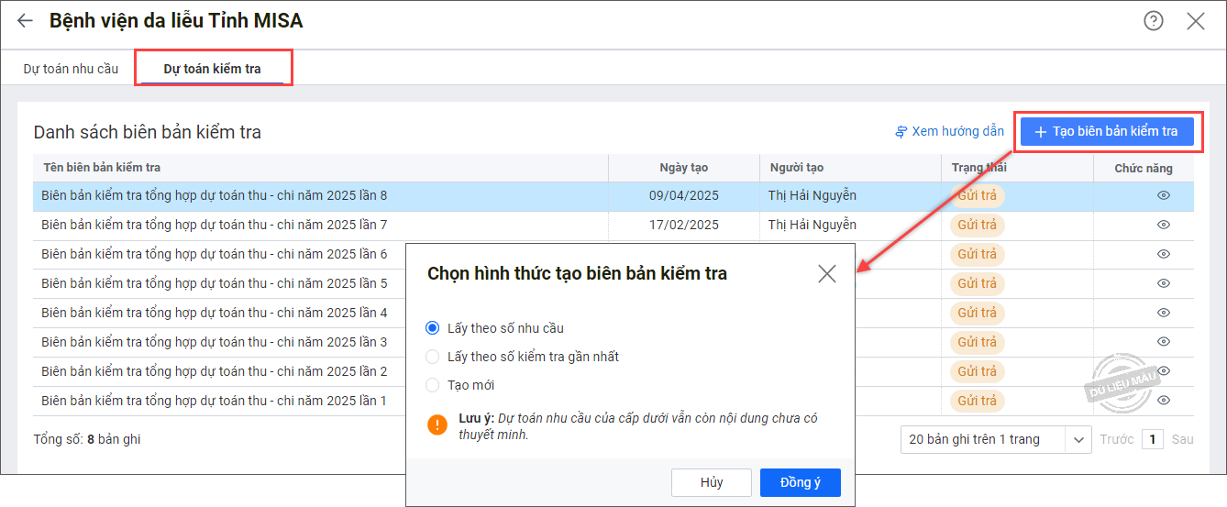Click eye icon for report lần 6
Viewport: 1227px width, 507px height.
(1163, 254)
